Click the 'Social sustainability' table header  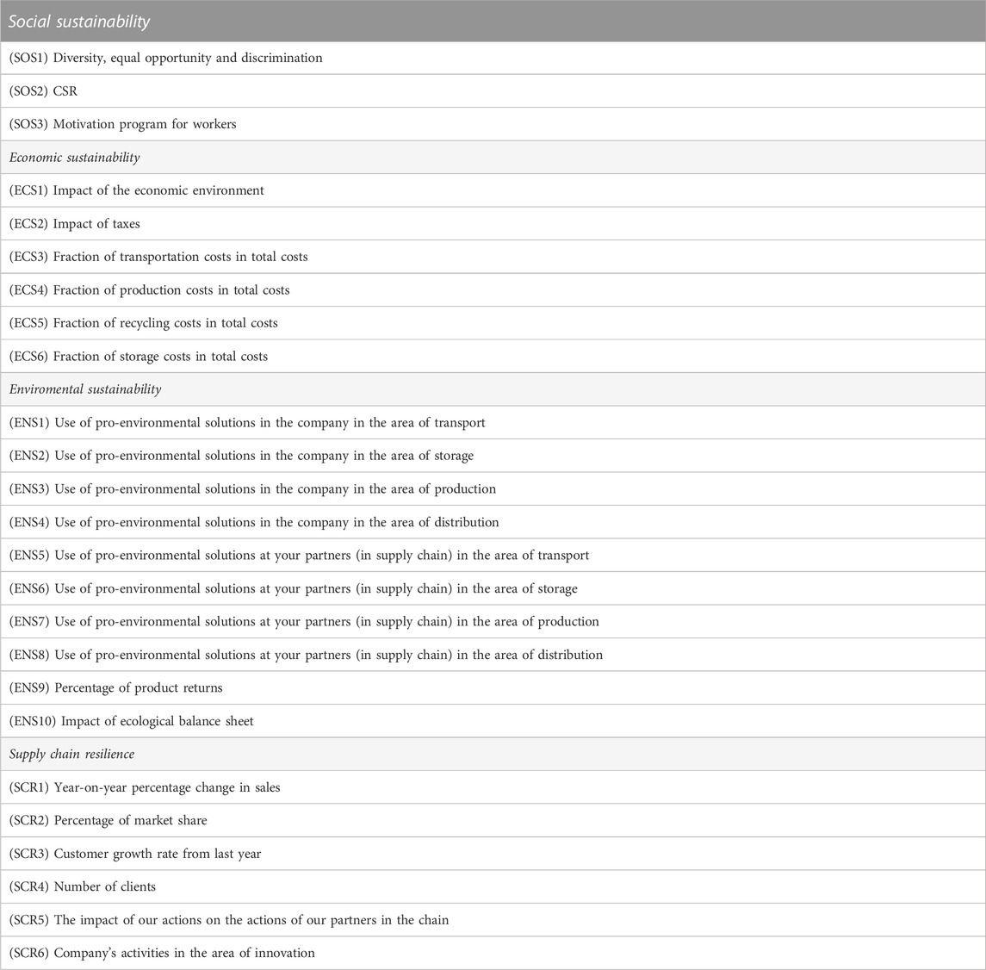(x=493, y=21)
